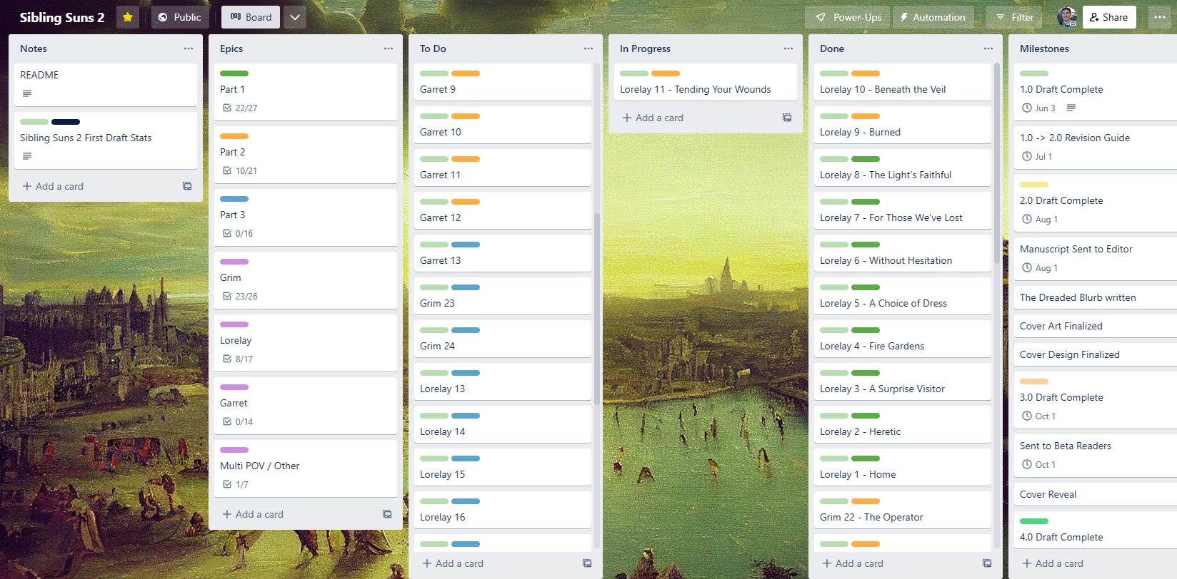The height and width of the screenshot is (579, 1177).
Task: Click the Part 2 checklist badge 10/21
Action: [x=240, y=171]
